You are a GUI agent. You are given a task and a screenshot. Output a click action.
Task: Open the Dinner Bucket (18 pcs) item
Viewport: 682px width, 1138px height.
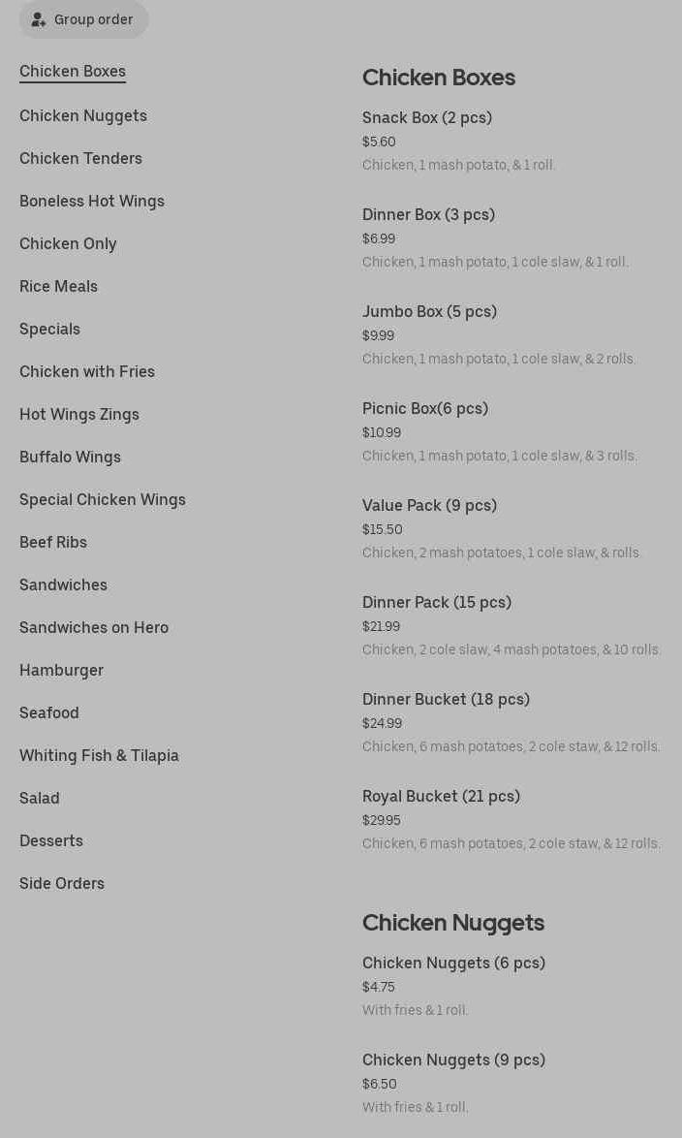[x=446, y=700]
